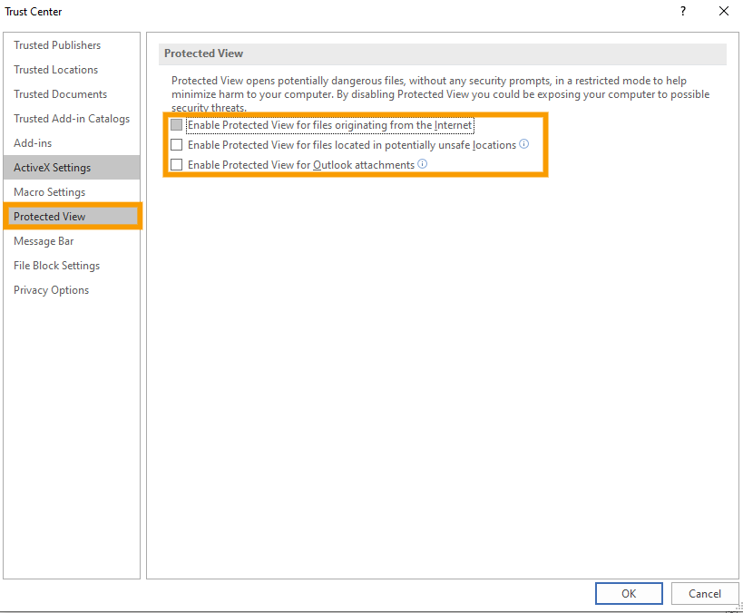This screenshot has height=613, width=743.
Task: Check Protected View for Outlook attachments
Action: tap(177, 165)
